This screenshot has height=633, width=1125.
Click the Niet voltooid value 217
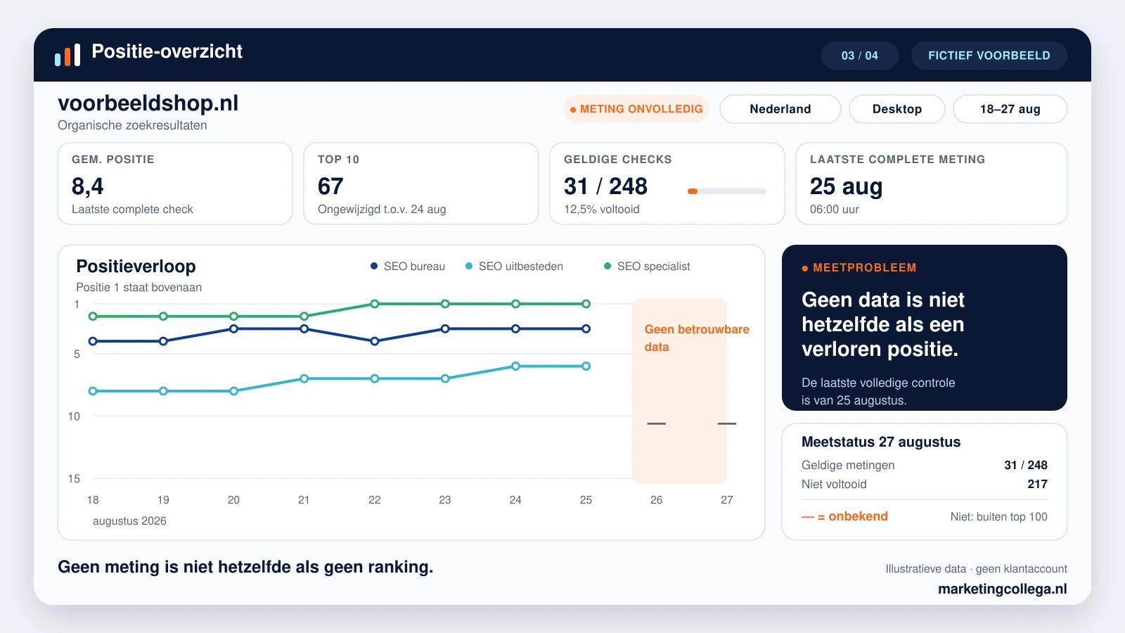(x=1037, y=484)
